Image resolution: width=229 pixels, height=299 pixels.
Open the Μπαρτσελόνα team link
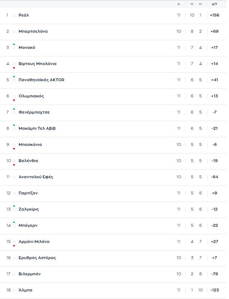coord(33,31)
